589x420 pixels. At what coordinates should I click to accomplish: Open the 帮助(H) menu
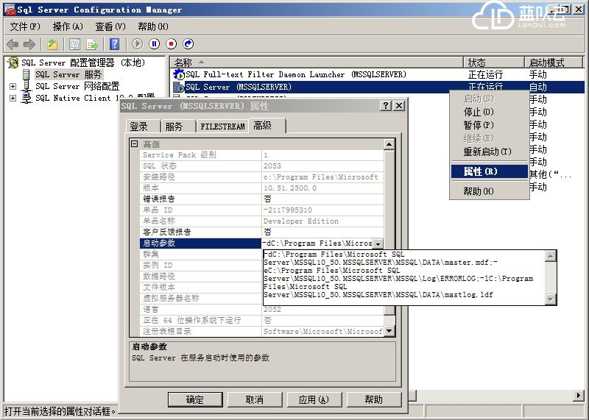click(153, 26)
